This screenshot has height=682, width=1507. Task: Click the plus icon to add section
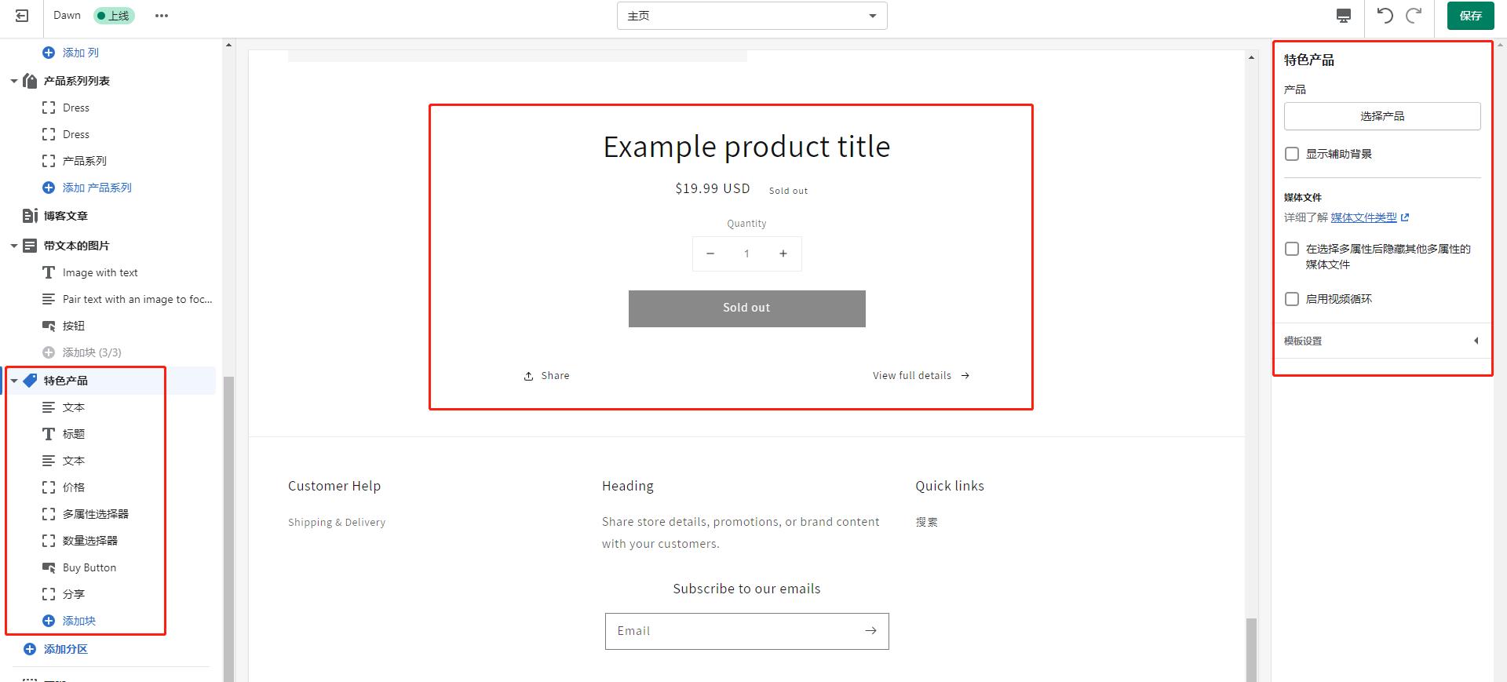(30, 649)
